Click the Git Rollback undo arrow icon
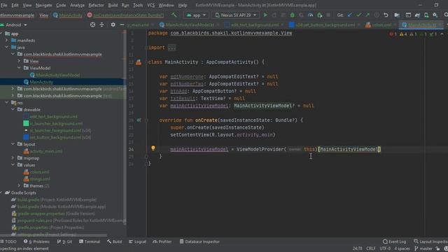Image resolution: width=448 pixels, height=252 pixels. pos(386,15)
